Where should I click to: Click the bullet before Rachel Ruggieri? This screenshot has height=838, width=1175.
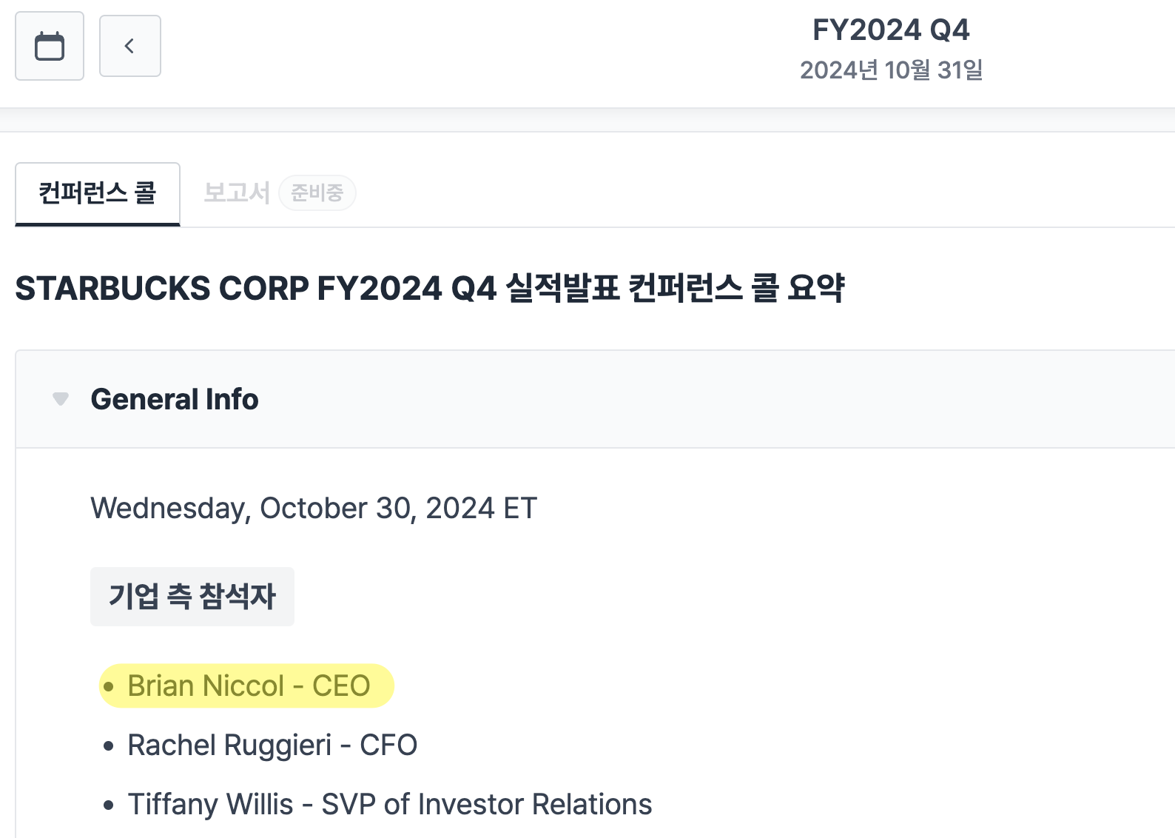[x=110, y=746]
